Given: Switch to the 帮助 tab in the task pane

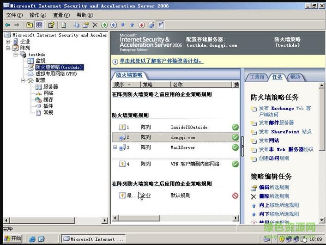Looking at the screenshot, I should coord(295,77).
